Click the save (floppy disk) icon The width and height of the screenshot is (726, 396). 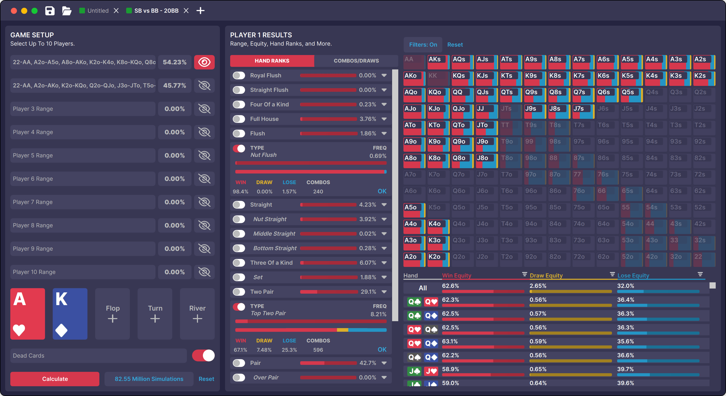50,11
